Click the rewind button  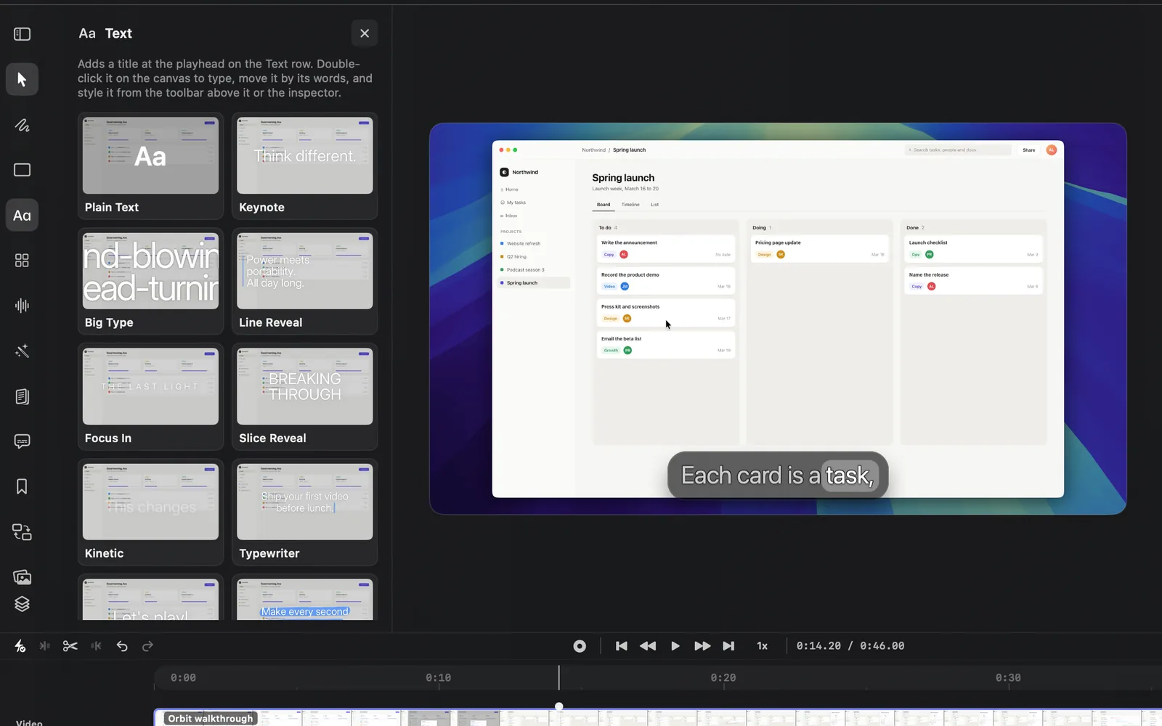tap(648, 646)
